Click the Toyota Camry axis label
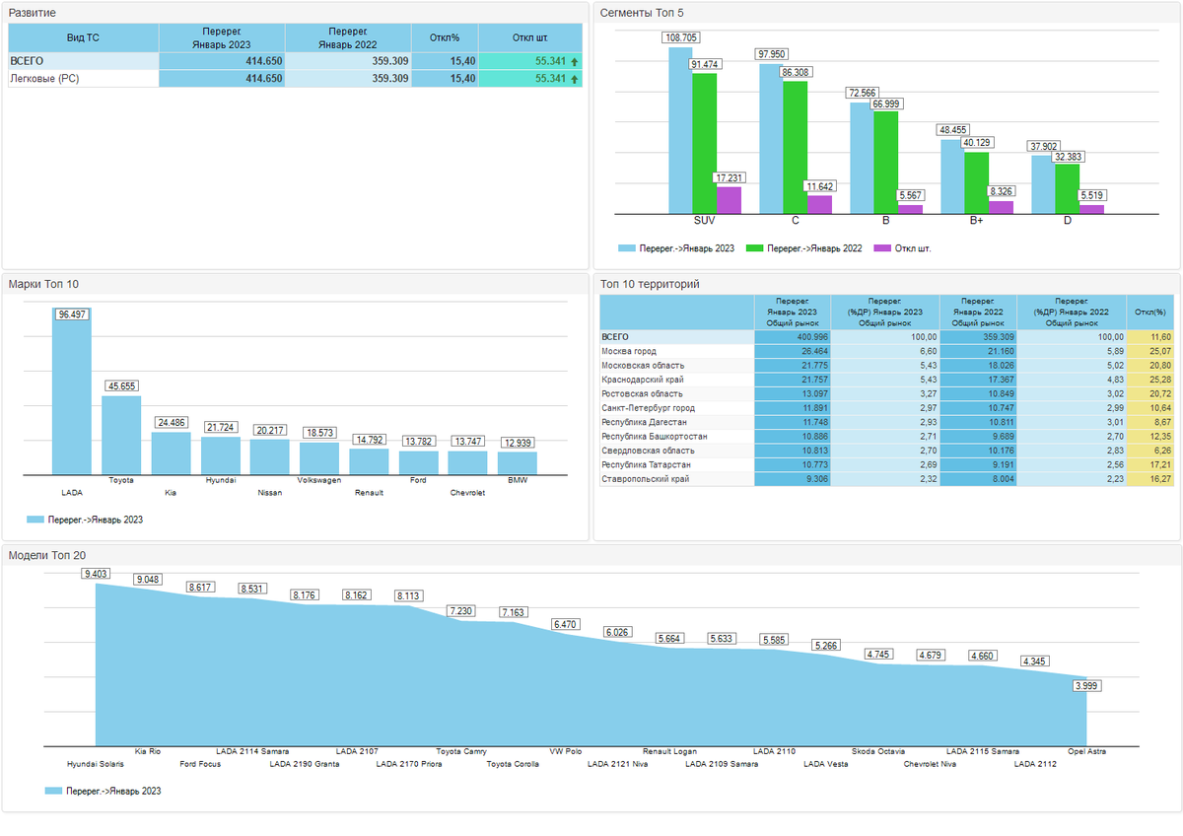 tap(461, 751)
